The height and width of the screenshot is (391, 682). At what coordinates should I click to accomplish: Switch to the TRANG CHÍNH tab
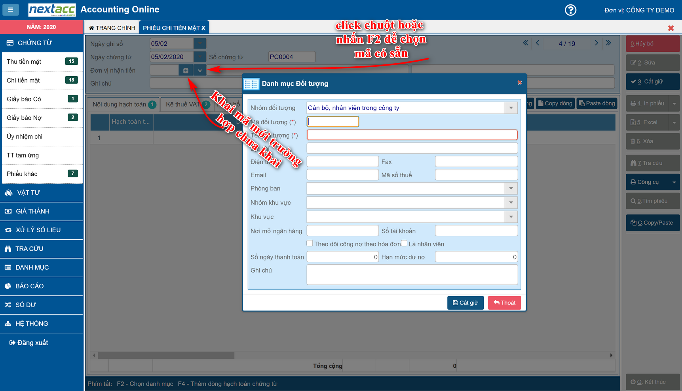(112, 28)
